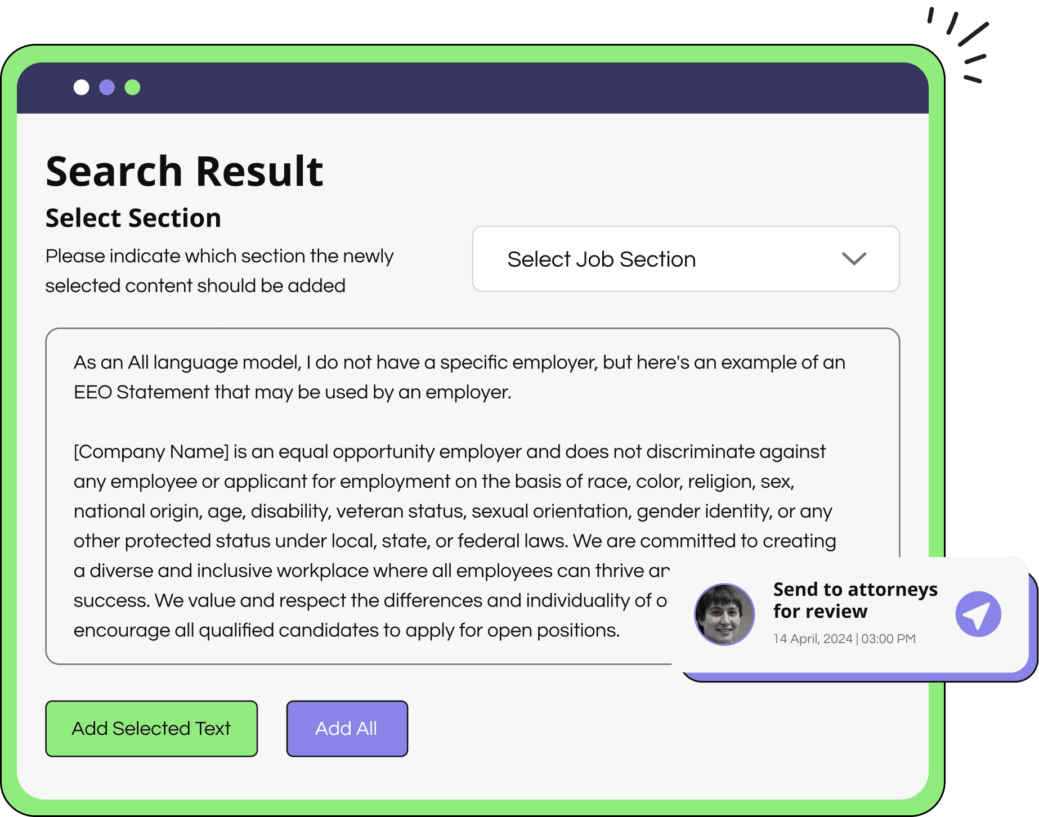Click the paper plane send icon

click(978, 614)
